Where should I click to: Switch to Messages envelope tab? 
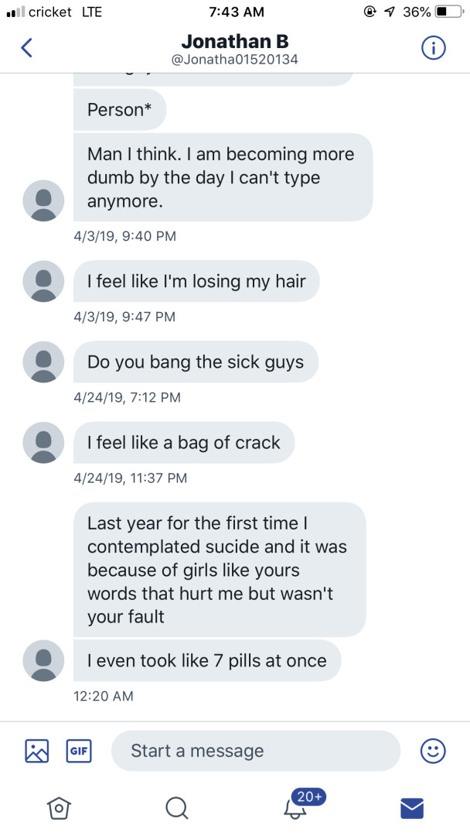pyautogui.click(x=412, y=808)
